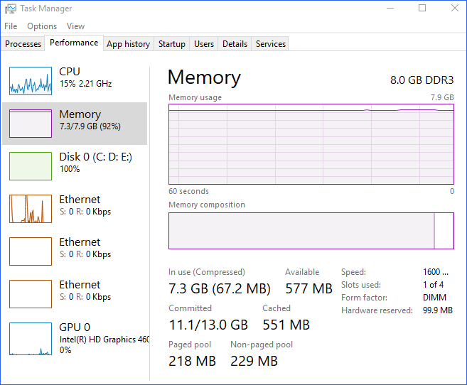
Task: Open the View menu
Action: [75, 26]
